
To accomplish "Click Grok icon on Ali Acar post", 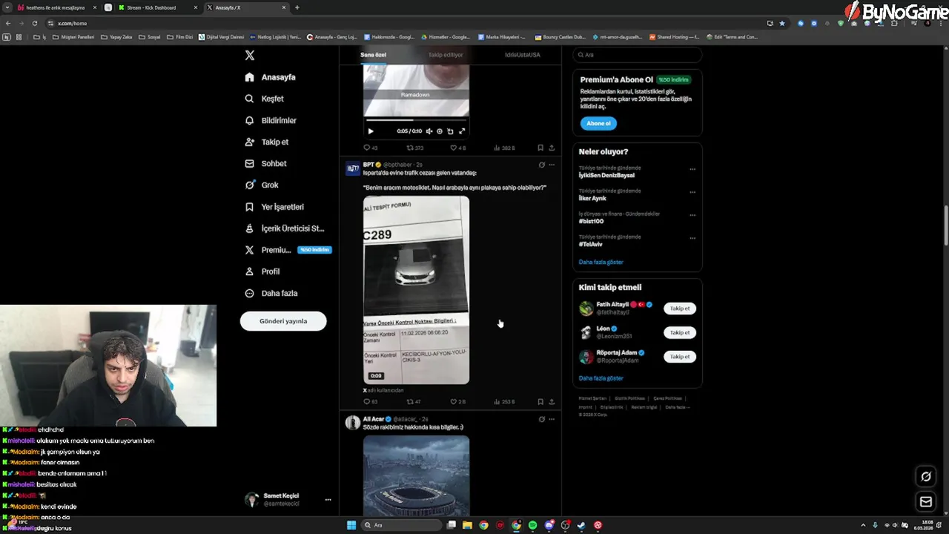I will coord(541,419).
